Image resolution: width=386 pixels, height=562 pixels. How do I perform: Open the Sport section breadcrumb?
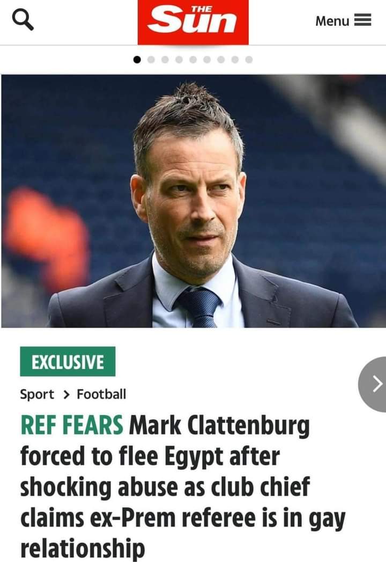37,395
